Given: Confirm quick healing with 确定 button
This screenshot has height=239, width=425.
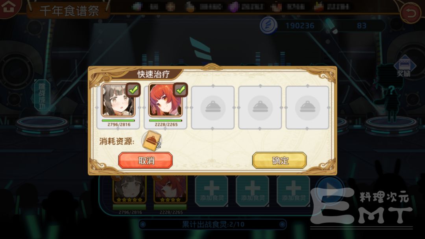Looking at the screenshot, I should point(279,160).
